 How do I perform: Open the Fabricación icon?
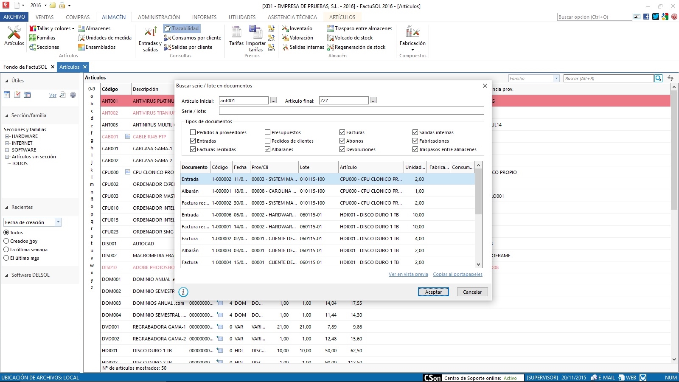coord(412,38)
